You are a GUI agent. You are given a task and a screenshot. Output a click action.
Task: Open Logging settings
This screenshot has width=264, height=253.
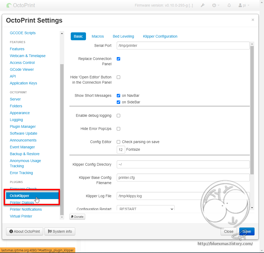tap(16, 120)
